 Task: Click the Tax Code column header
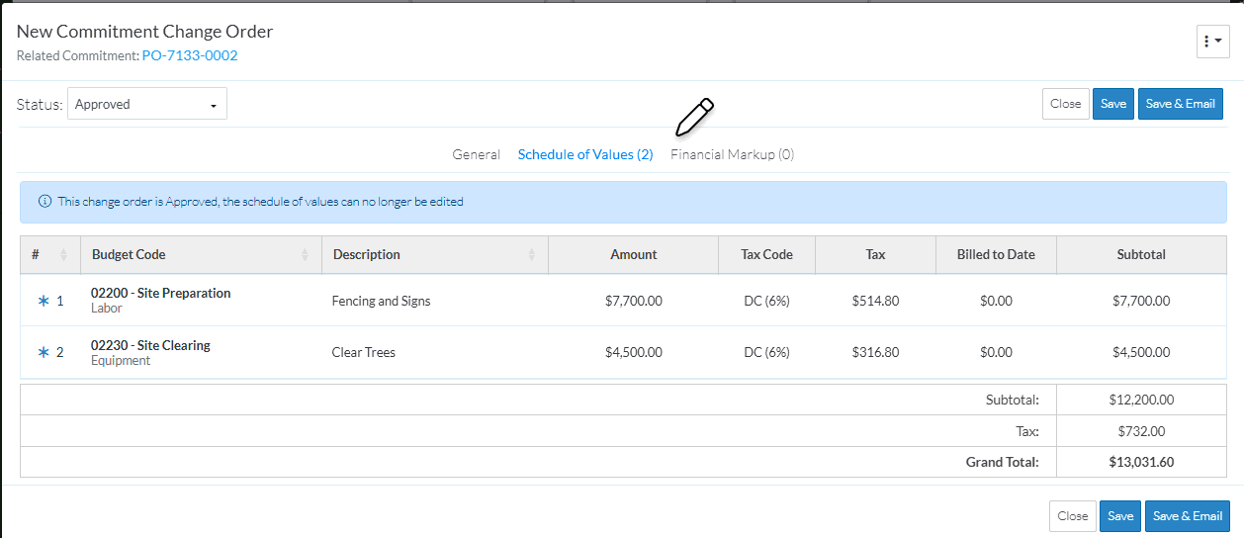click(766, 254)
